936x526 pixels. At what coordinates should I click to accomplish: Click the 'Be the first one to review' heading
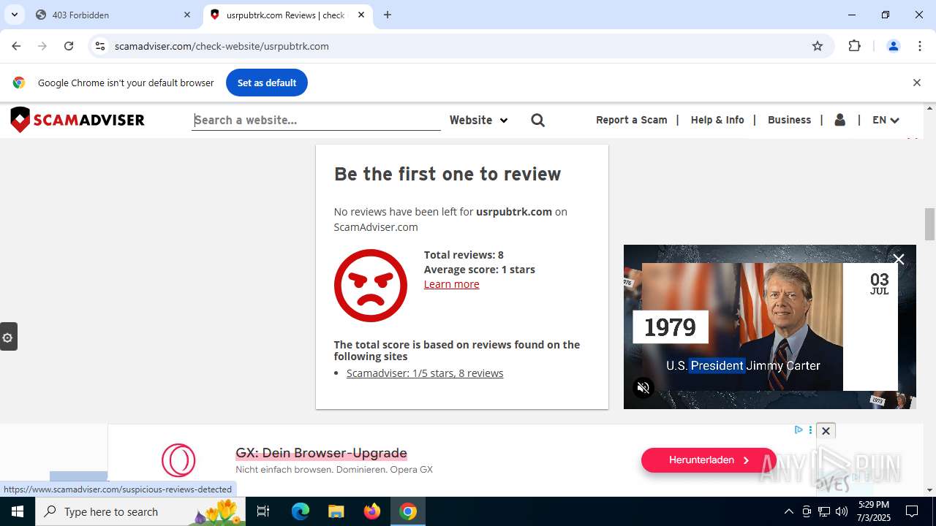click(x=448, y=174)
